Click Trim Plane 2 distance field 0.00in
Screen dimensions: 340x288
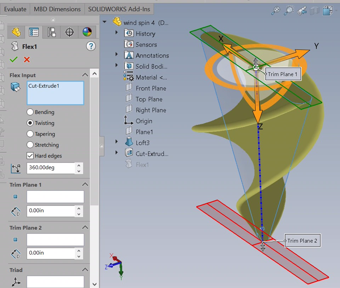(x=51, y=253)
